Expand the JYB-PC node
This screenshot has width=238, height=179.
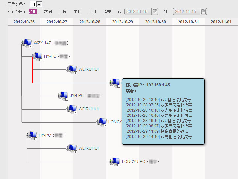point(67,99)
